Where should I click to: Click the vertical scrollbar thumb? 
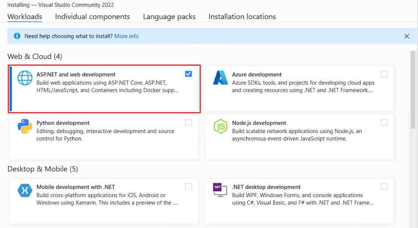413,90
